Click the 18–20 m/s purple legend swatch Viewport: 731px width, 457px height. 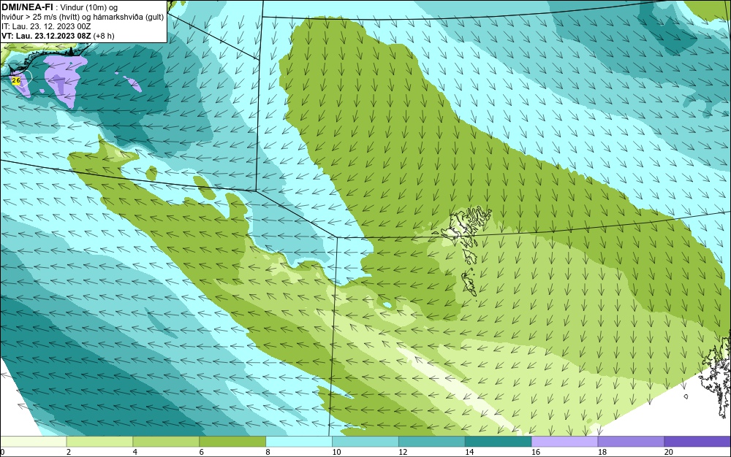631,441
